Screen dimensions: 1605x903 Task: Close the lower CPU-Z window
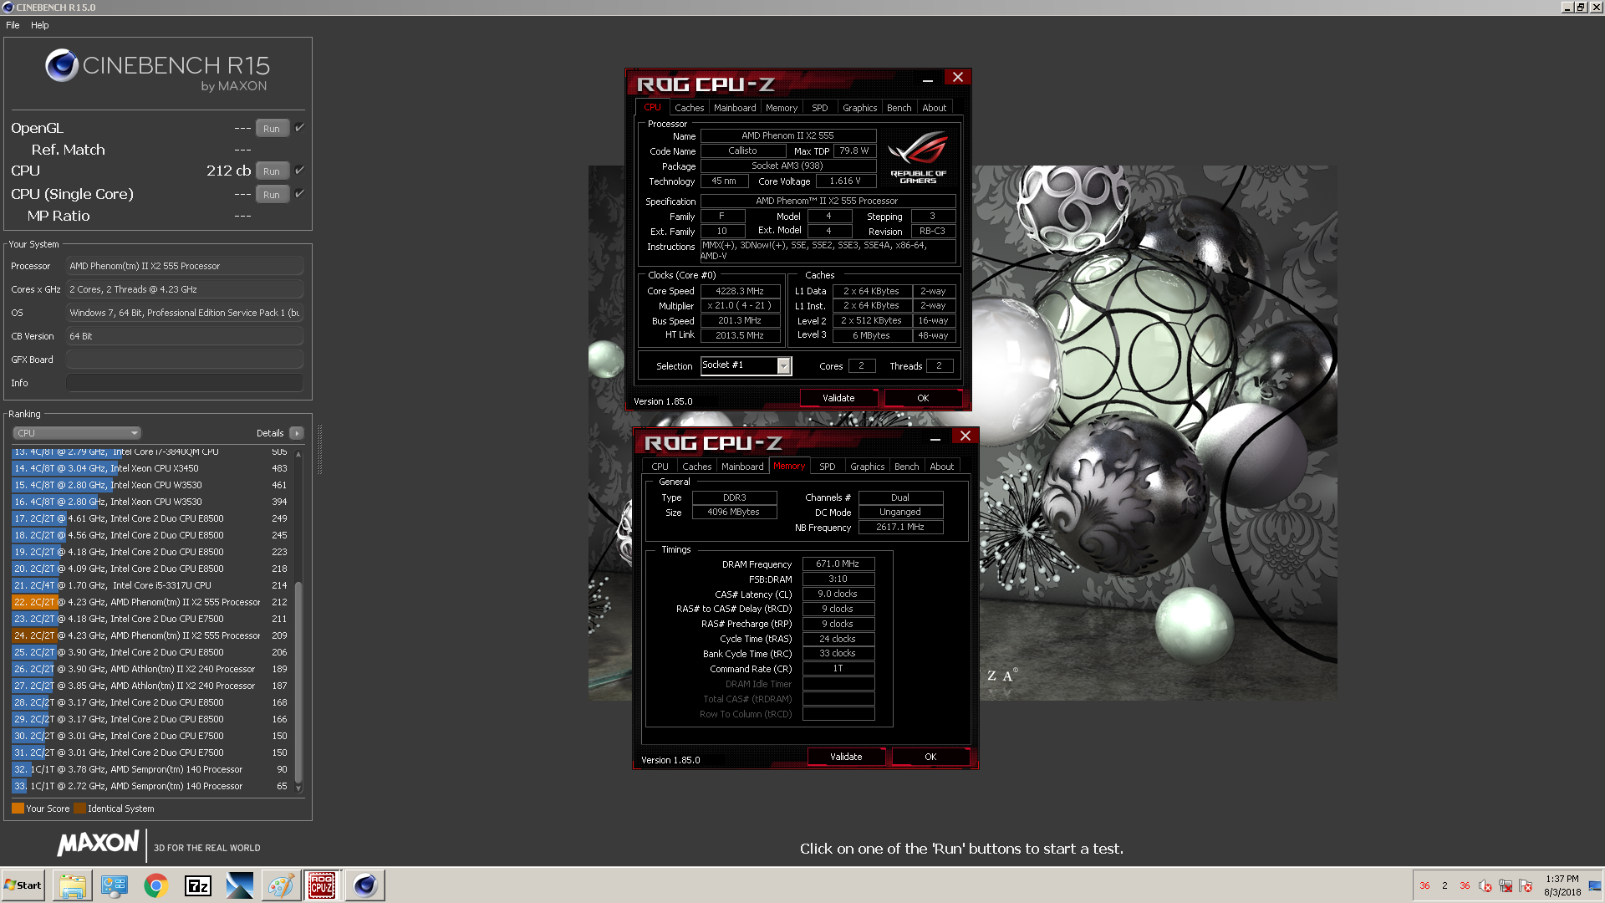[x=966, y=436]
